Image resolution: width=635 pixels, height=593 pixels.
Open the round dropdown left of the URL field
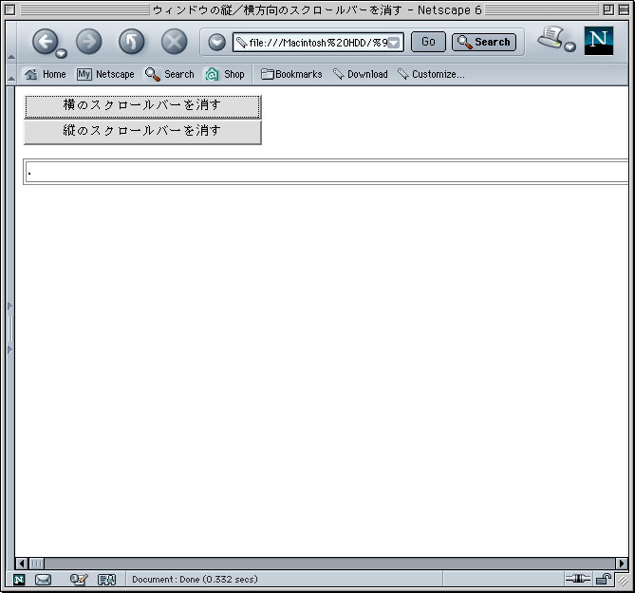point(216,42)
